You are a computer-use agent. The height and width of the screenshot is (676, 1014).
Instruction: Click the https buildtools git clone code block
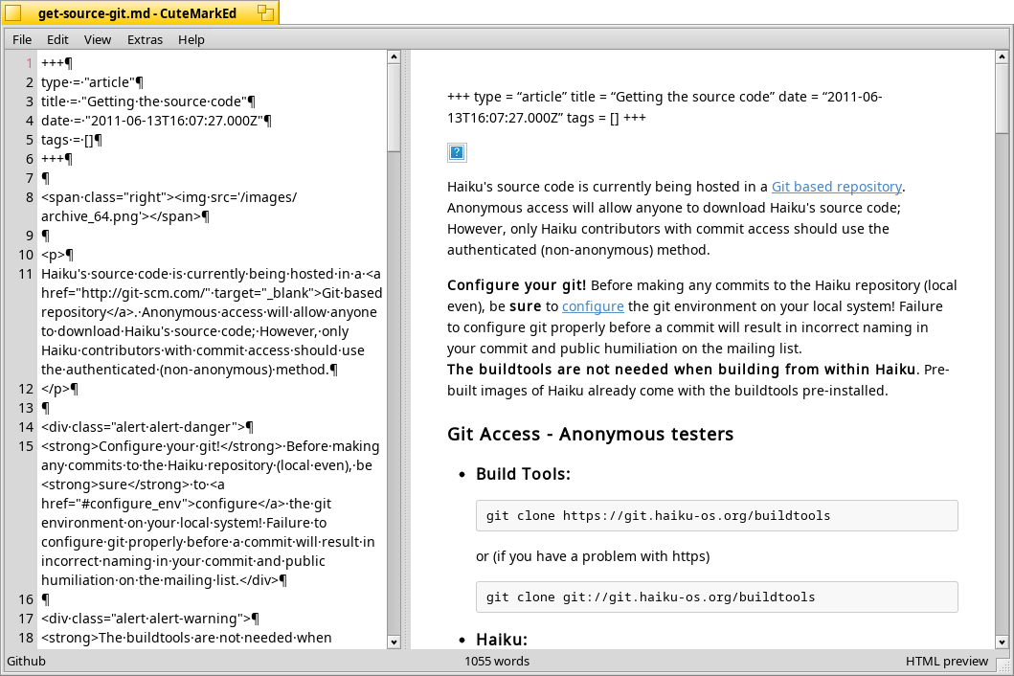[x=716, y=515]
